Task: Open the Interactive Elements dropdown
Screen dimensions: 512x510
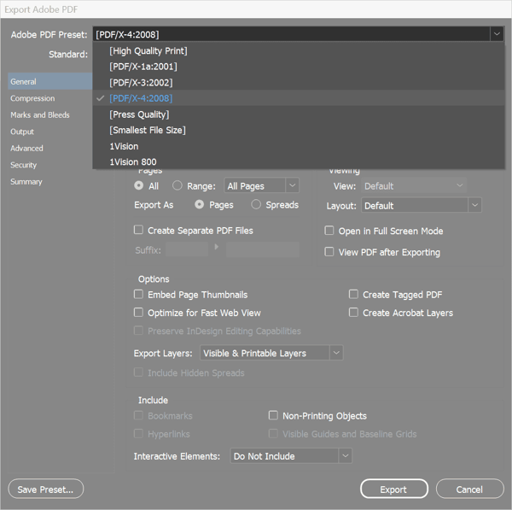Action: [291, 455]
